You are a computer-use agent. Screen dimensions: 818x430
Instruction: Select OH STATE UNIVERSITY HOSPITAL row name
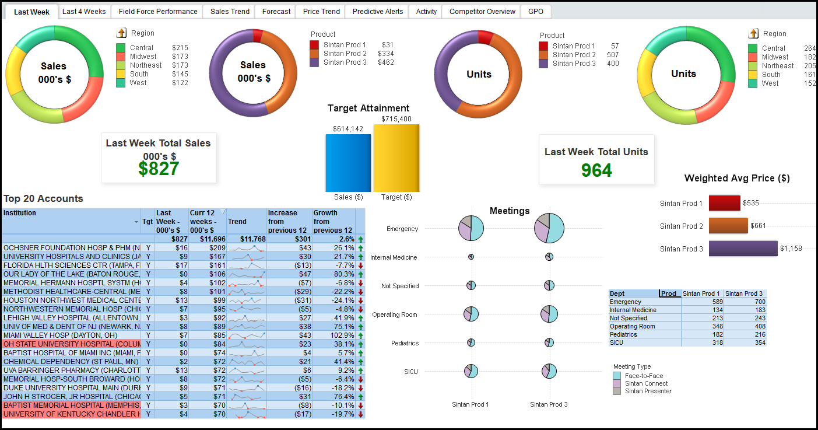pos(71,344)
